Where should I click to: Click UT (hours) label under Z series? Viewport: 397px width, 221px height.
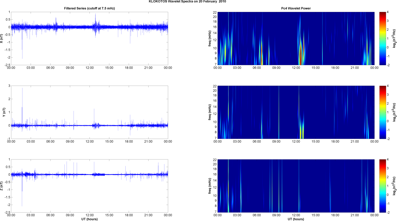[89, 219]
